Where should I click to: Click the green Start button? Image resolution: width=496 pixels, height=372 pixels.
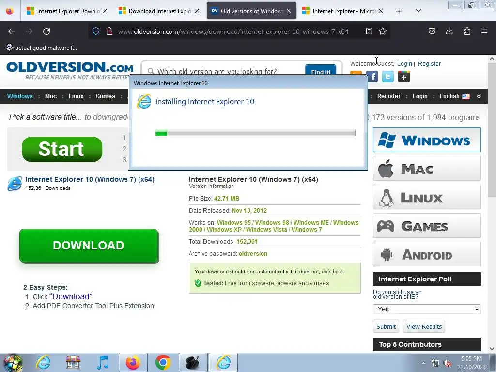pos(62,149)
